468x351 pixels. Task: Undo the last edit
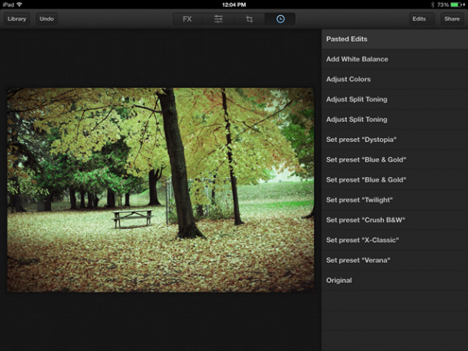coord(47,19)
